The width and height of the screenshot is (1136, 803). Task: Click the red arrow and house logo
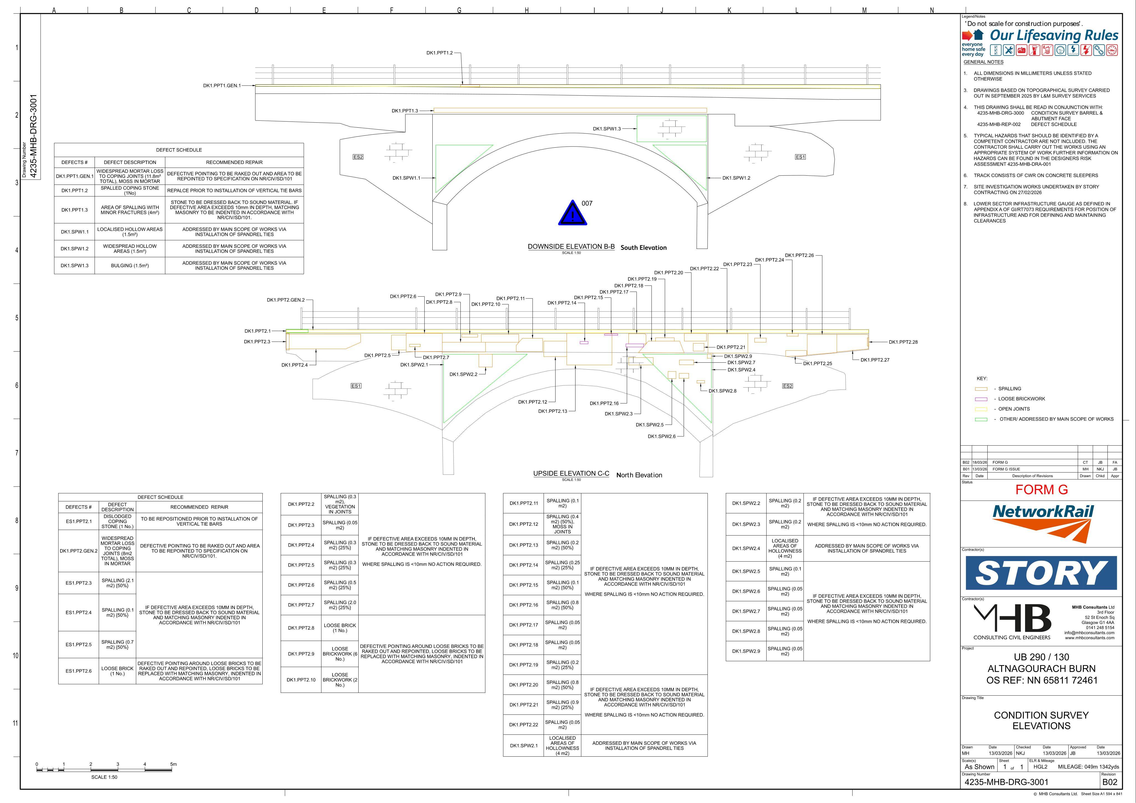point(973,35)
